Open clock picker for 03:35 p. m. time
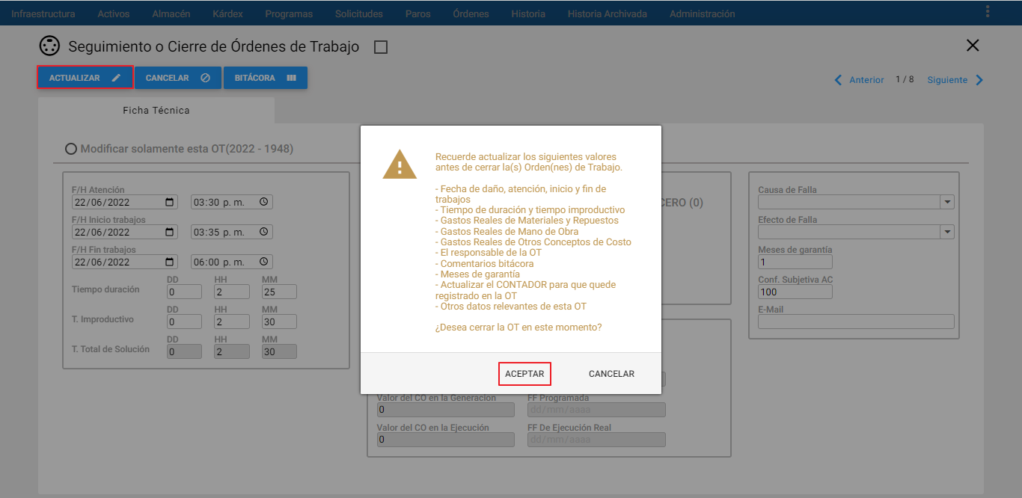1022x498 pixels. coord(263,232)
